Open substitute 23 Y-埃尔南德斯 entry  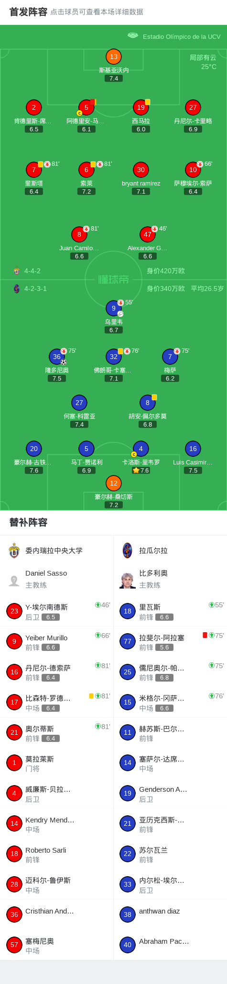(x=57, y=612)
